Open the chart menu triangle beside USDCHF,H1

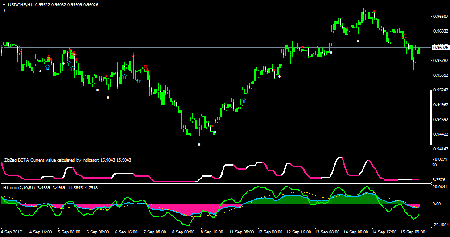pos(4,5)
